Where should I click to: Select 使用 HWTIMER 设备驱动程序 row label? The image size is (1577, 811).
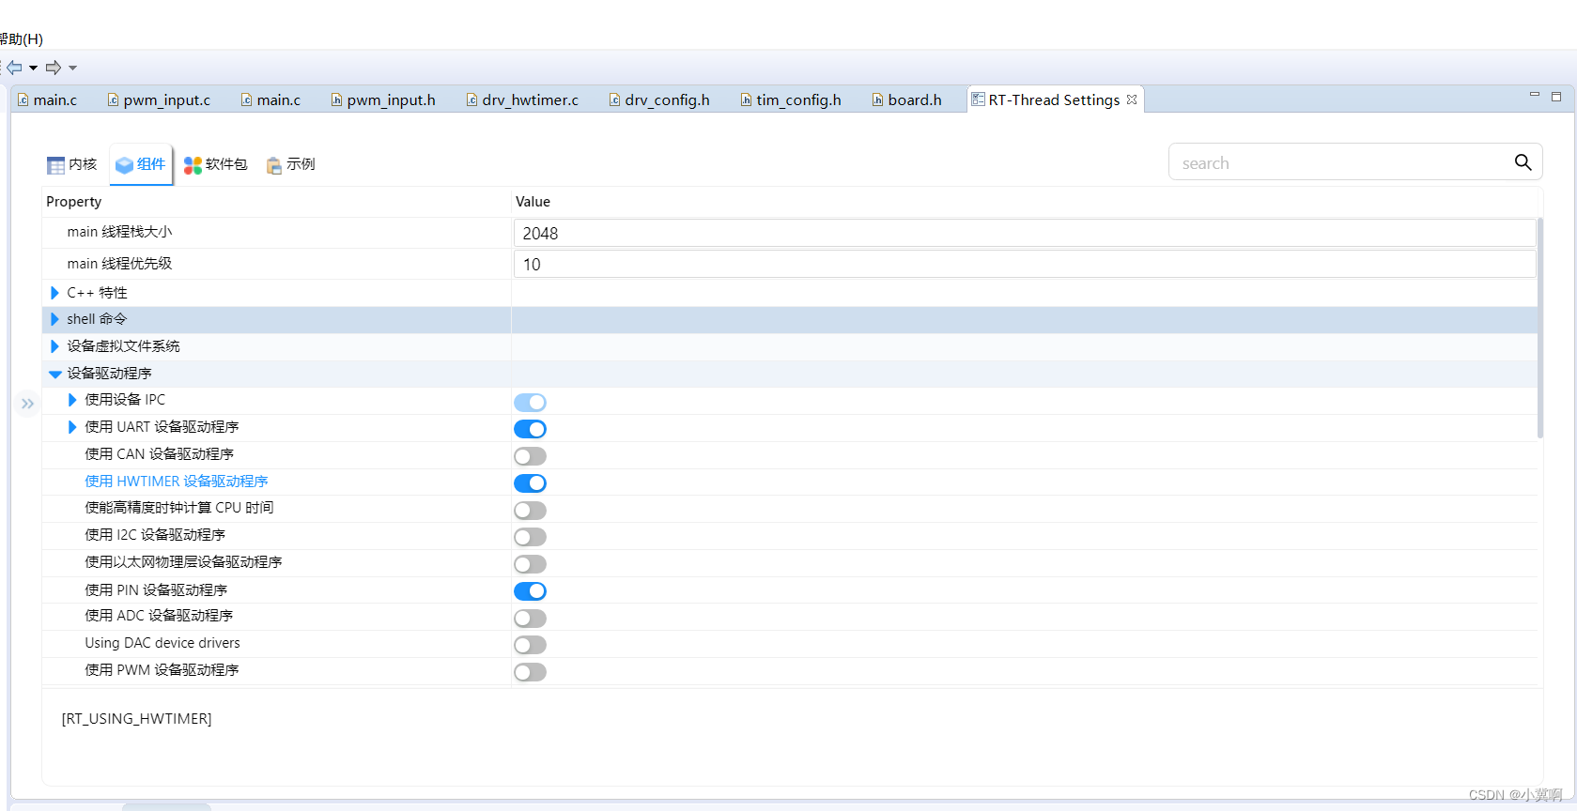177,482
